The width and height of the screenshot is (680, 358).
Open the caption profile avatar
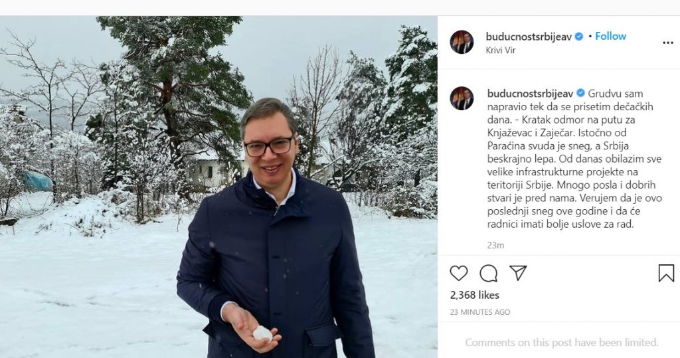pos(462,98)
